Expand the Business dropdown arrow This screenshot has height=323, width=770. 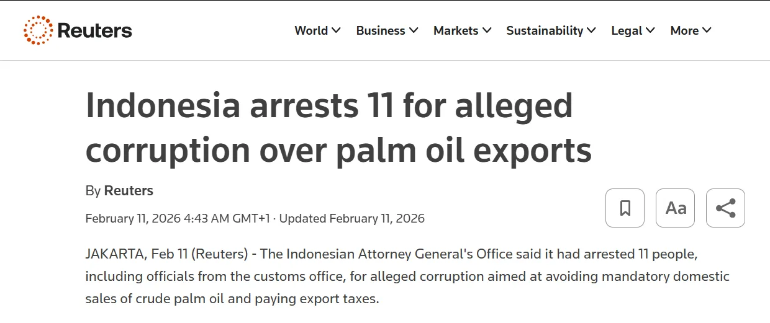414,30
